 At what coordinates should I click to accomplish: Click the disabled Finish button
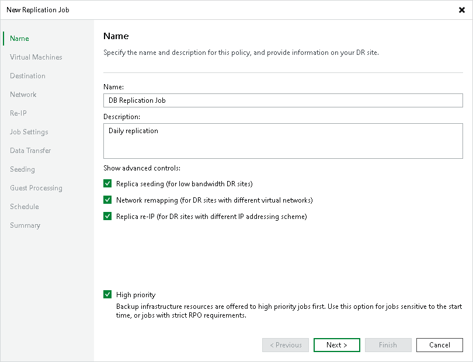[x=388, y=345]
